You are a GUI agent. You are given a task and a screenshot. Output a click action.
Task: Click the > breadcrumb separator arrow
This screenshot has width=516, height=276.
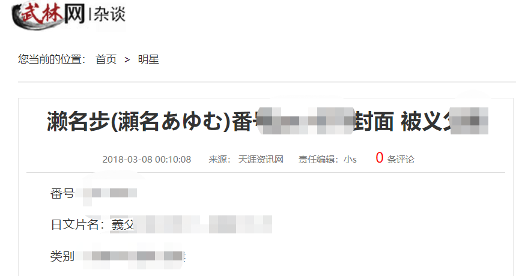[127, 60]
